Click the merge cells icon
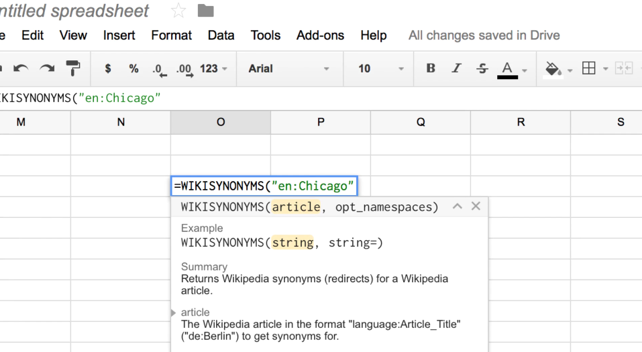Viewport: 642px width, 352px height. tap(624, 68)
